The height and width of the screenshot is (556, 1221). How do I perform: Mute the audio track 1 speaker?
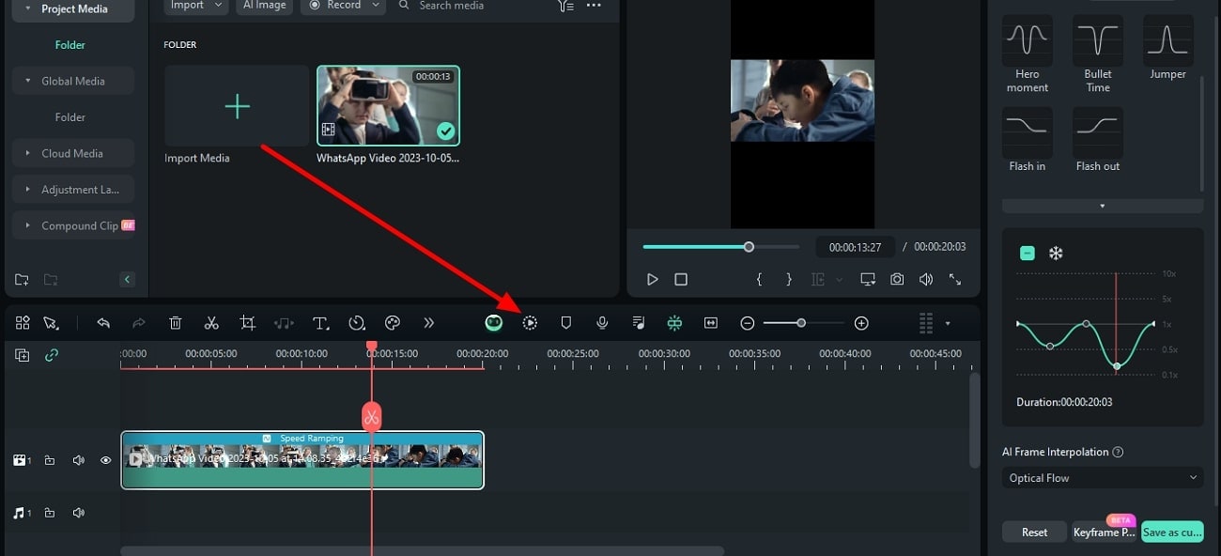(x=79, y=513)
